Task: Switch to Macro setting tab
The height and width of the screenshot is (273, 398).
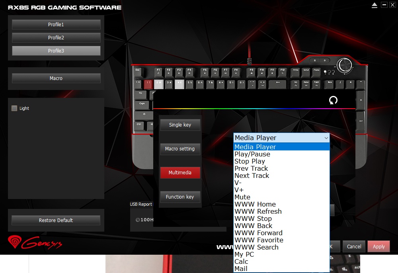Action: click(x=180, y=149)
